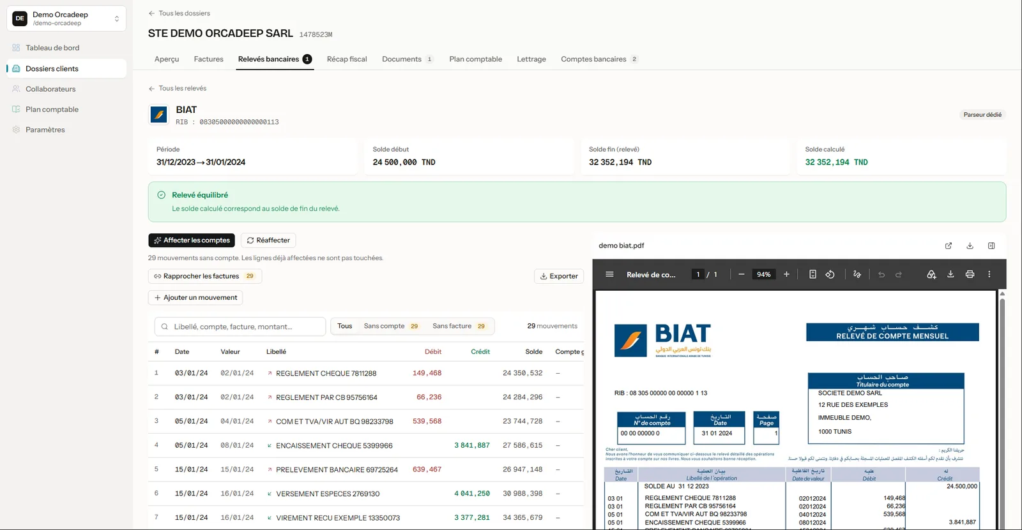The width and height of the screenshot is (1022, 530).
Task: Print the PDF document
Action: pos(970,274)
